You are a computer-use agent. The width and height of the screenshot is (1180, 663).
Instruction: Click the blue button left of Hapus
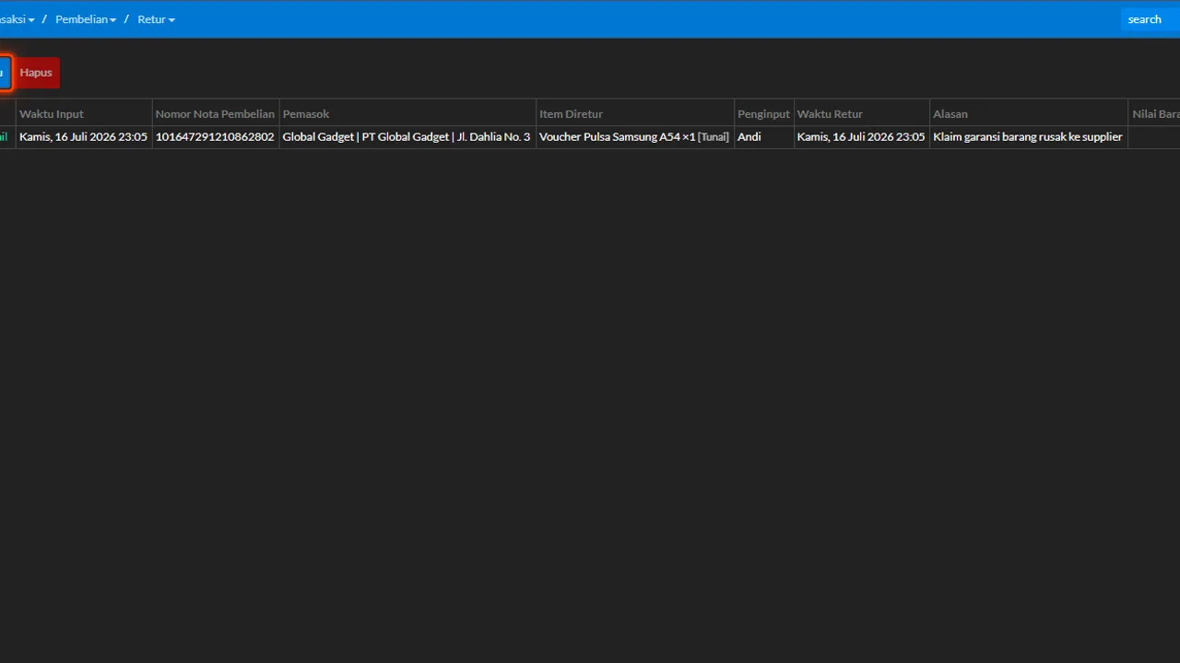pyautogui.click(x=5, y=73)
